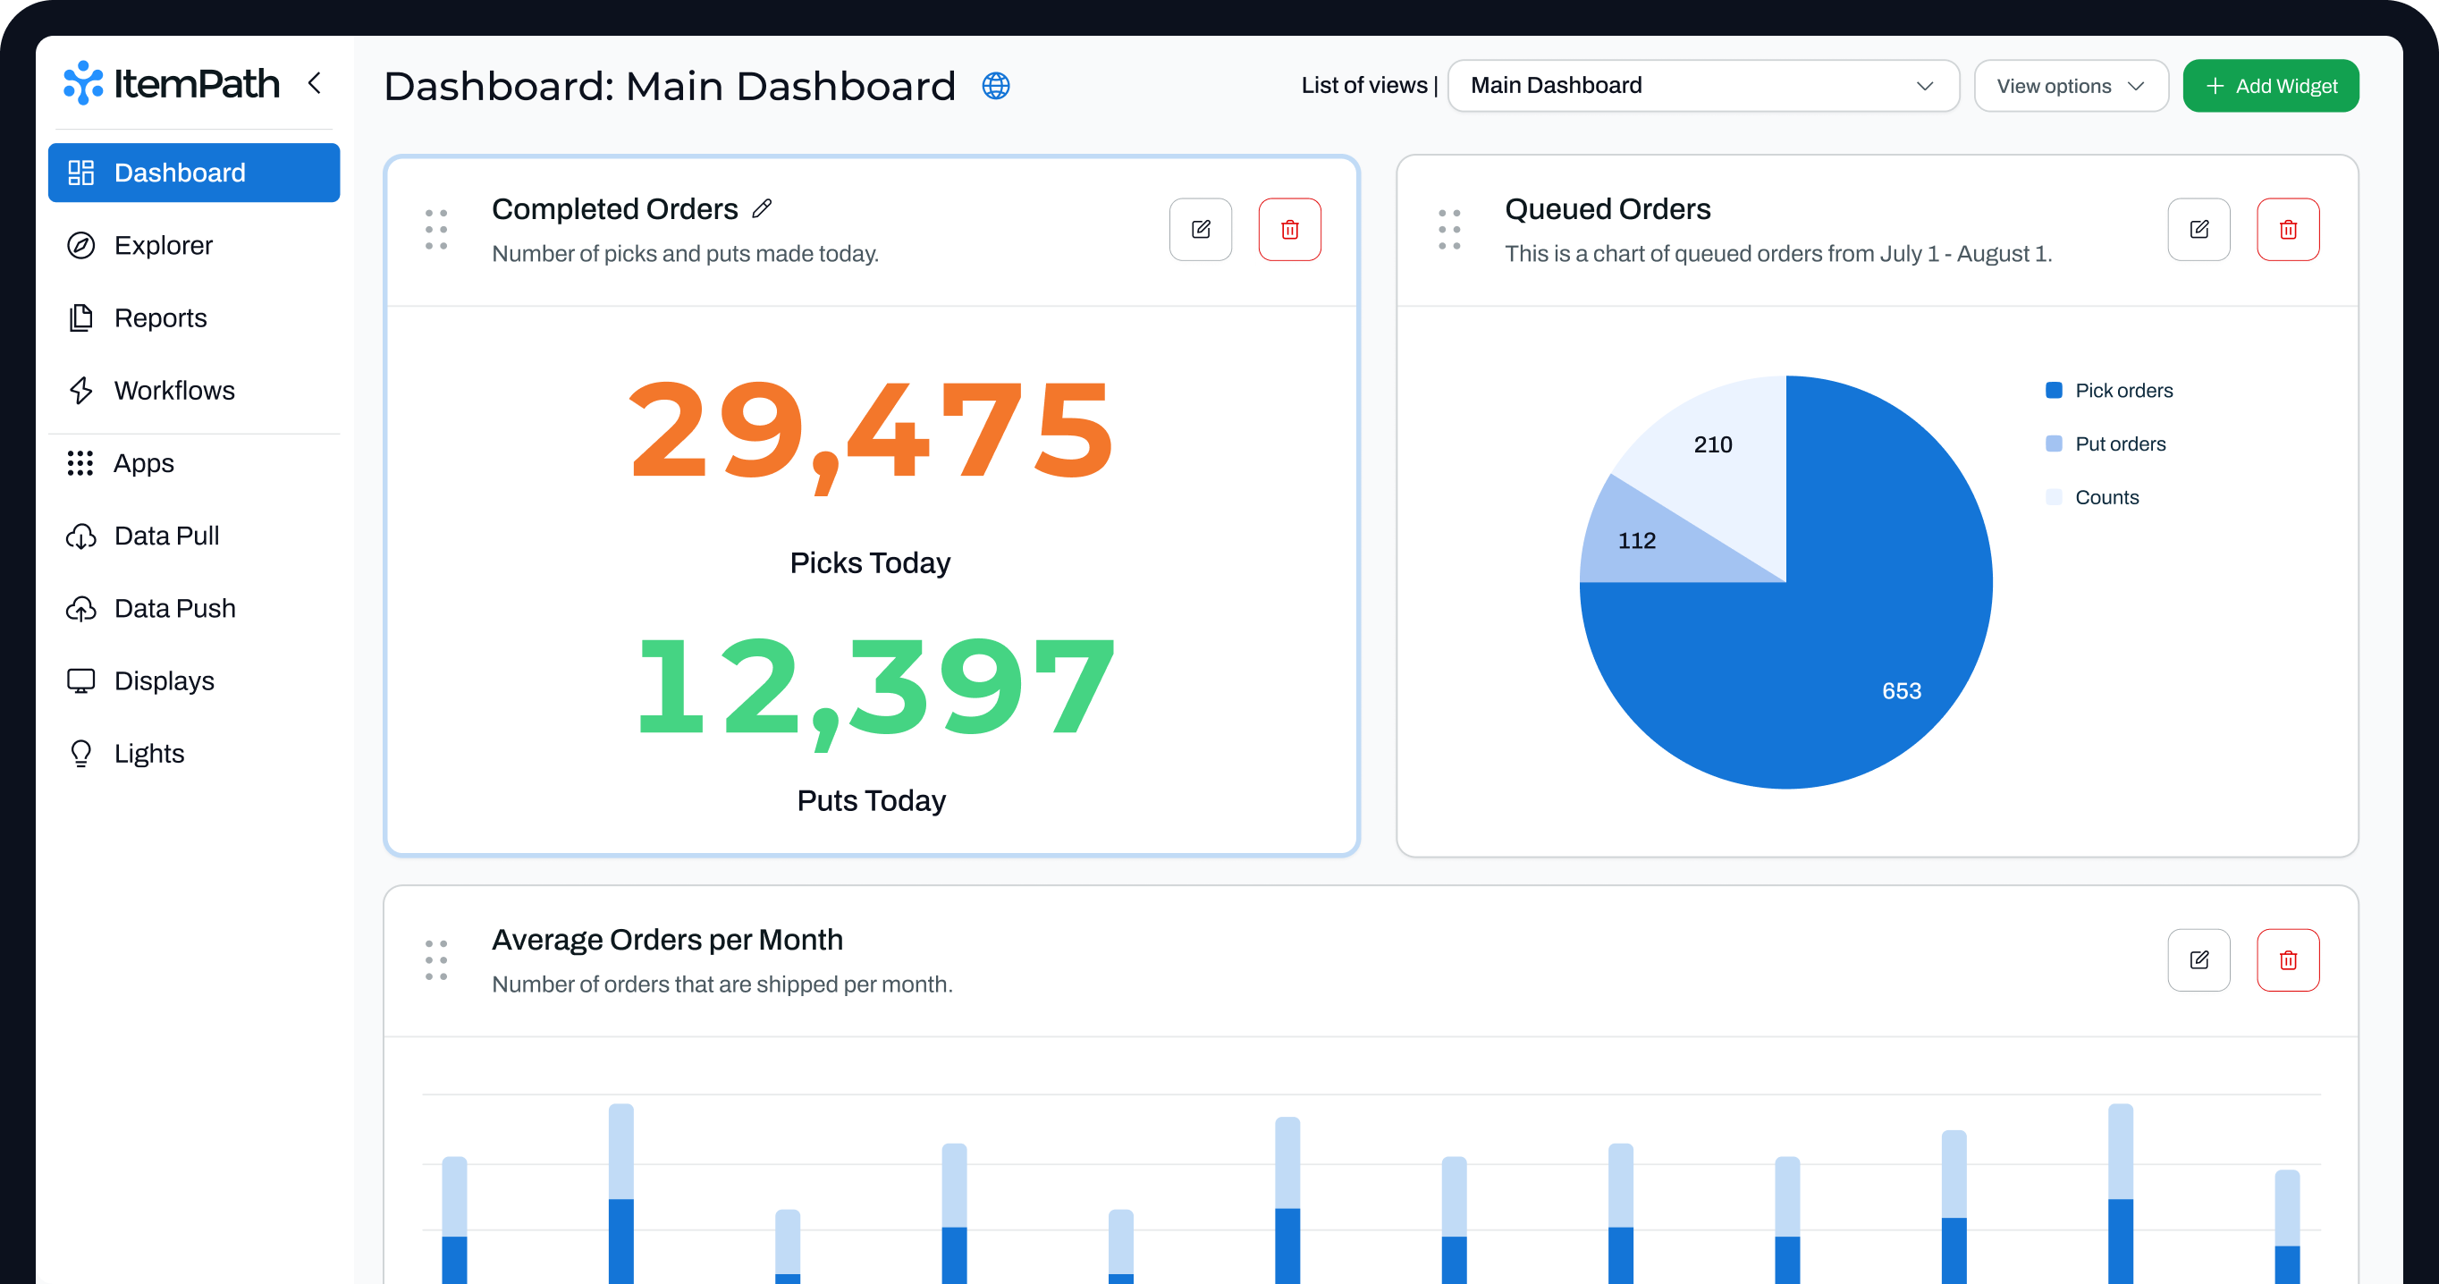Image resolution: width=2439 pixels, height=1284 pixels.
Task: Grab the Average Orders per Month drag handle
Action: point(436,960)
